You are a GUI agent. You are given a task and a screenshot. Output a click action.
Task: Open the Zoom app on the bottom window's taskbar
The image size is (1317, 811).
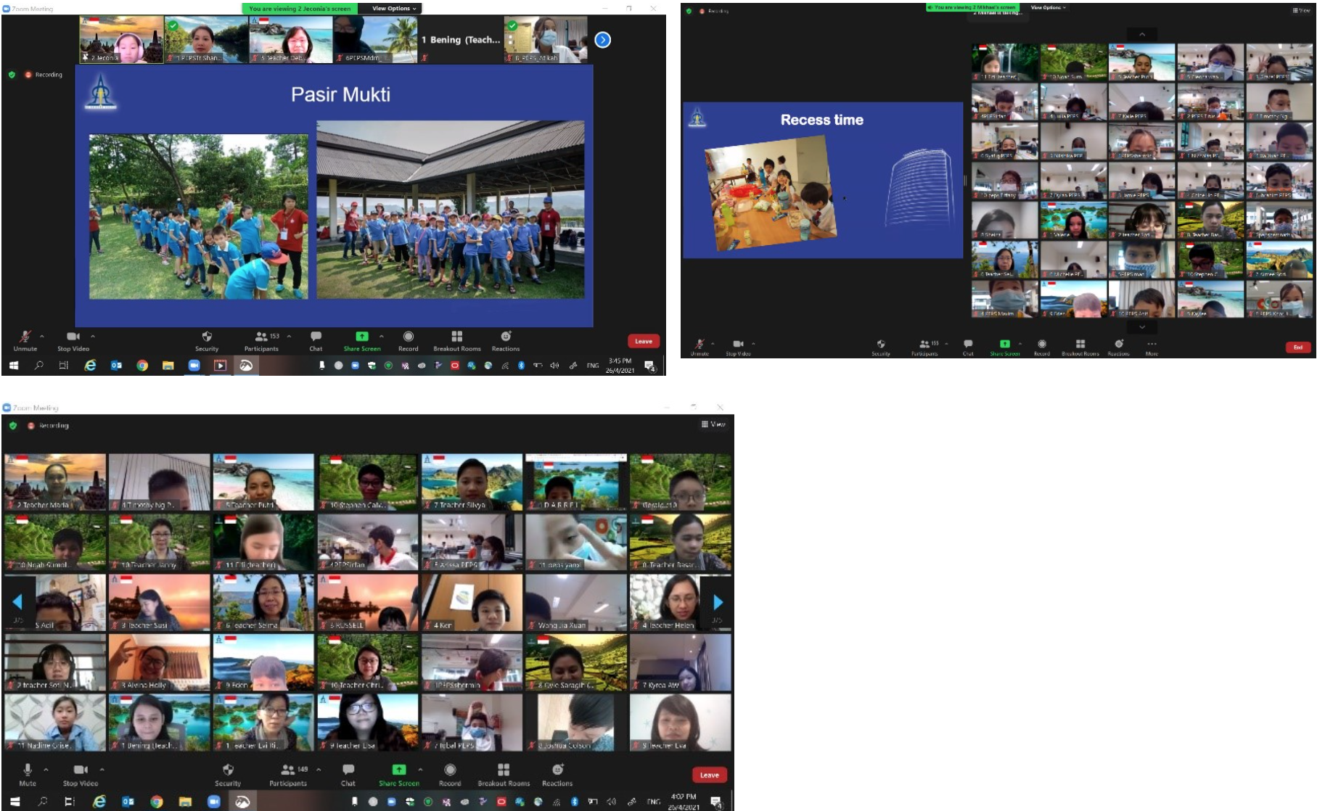(213, 802)
